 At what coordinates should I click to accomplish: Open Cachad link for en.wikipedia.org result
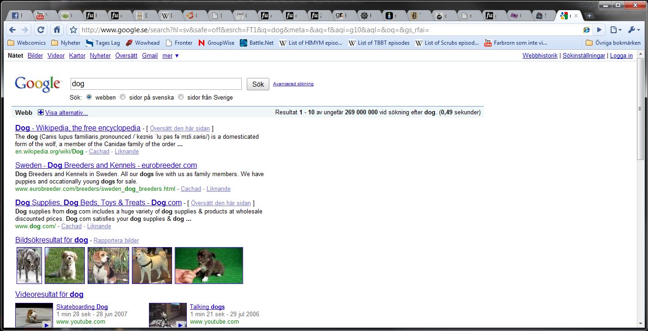99,152
